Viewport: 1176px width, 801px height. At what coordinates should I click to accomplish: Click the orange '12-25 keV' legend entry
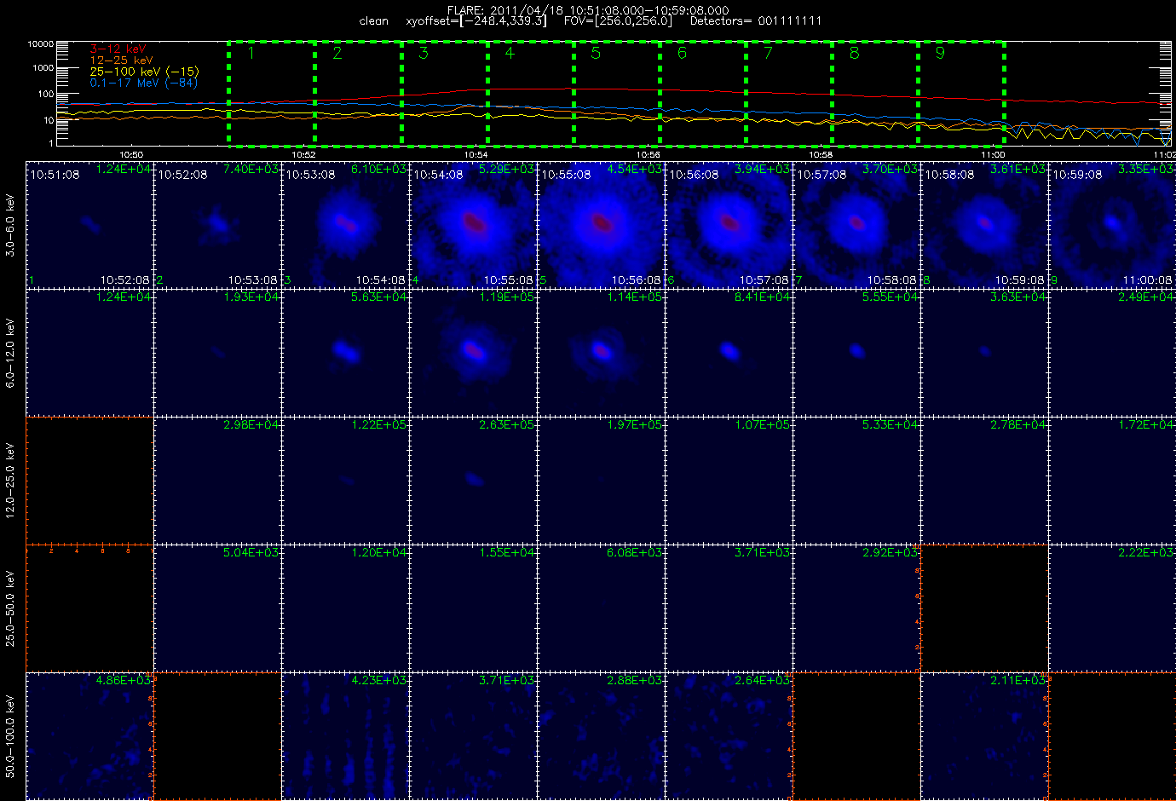coord(121,61)
